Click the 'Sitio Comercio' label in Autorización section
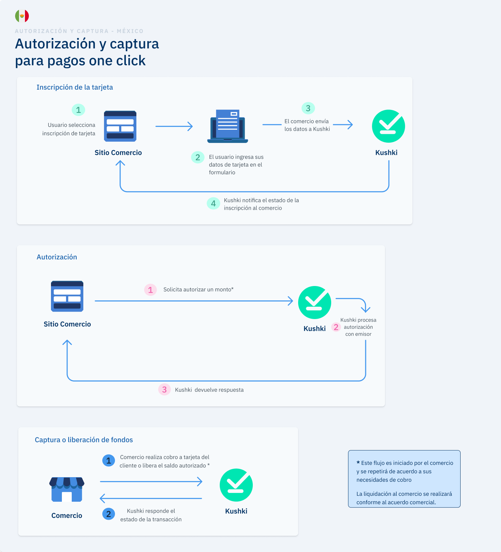 coord(67,324)
